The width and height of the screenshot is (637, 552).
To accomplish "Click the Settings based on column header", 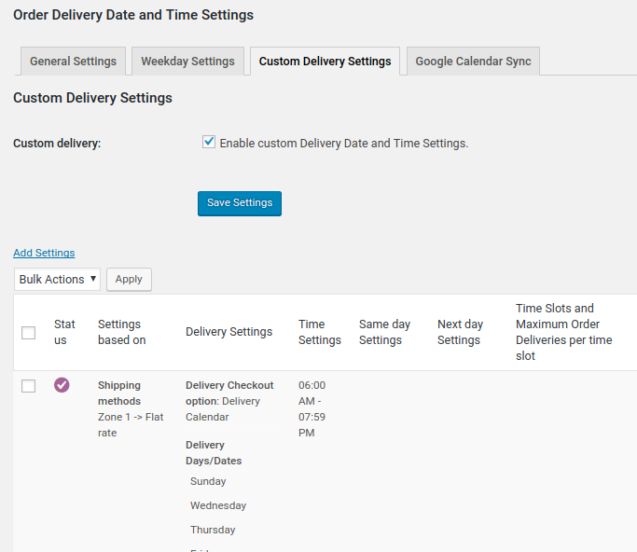I will click(x=121, y=332).
